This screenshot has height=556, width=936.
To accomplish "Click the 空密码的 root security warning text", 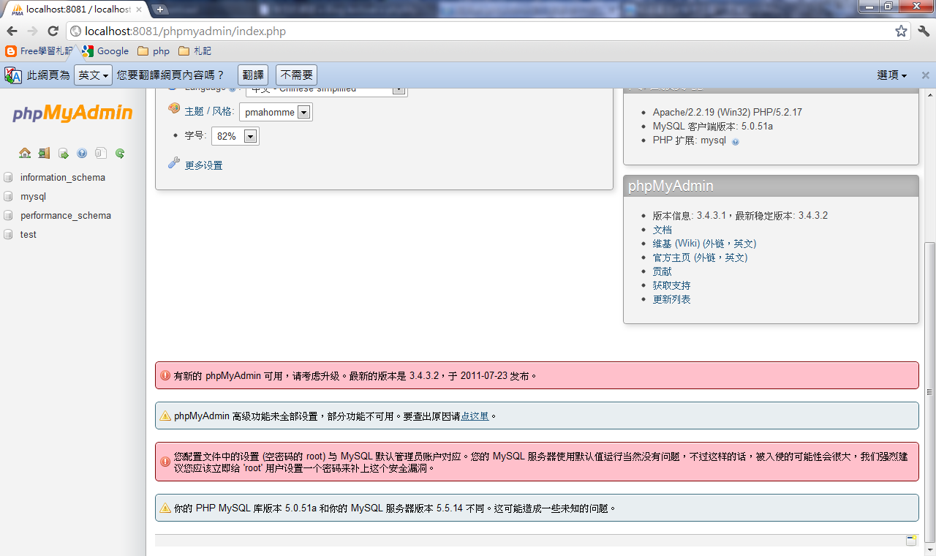I will point(540,462).
